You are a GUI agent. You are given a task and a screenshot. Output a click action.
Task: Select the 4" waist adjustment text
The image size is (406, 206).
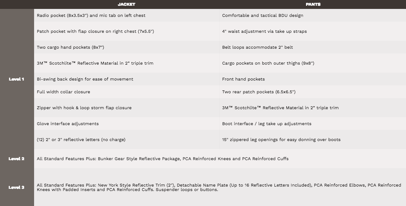point(264,31)
